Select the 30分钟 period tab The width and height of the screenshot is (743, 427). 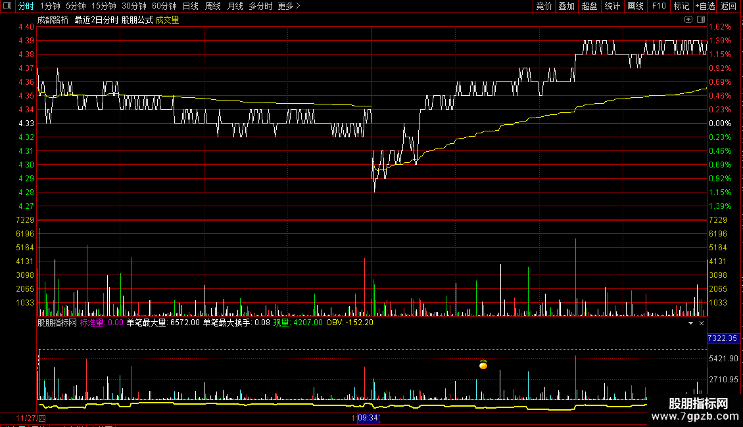[x=134, y=6]
